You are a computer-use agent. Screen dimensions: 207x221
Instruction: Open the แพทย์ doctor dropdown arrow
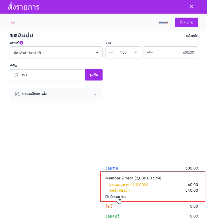[x=97, y=53]
